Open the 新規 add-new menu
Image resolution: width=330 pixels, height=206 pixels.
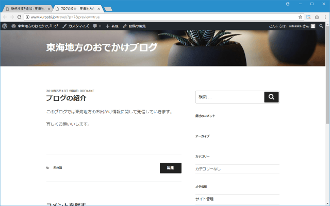[112, 26]
